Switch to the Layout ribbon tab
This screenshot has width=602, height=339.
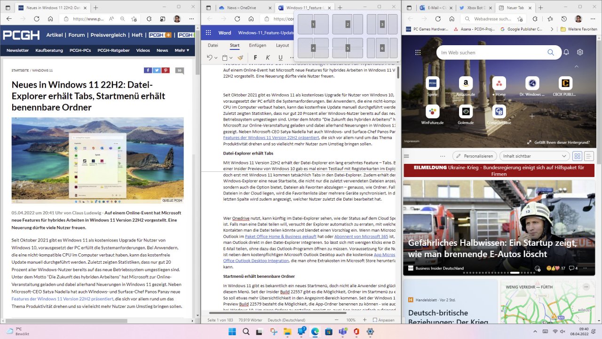pos(282,46)
